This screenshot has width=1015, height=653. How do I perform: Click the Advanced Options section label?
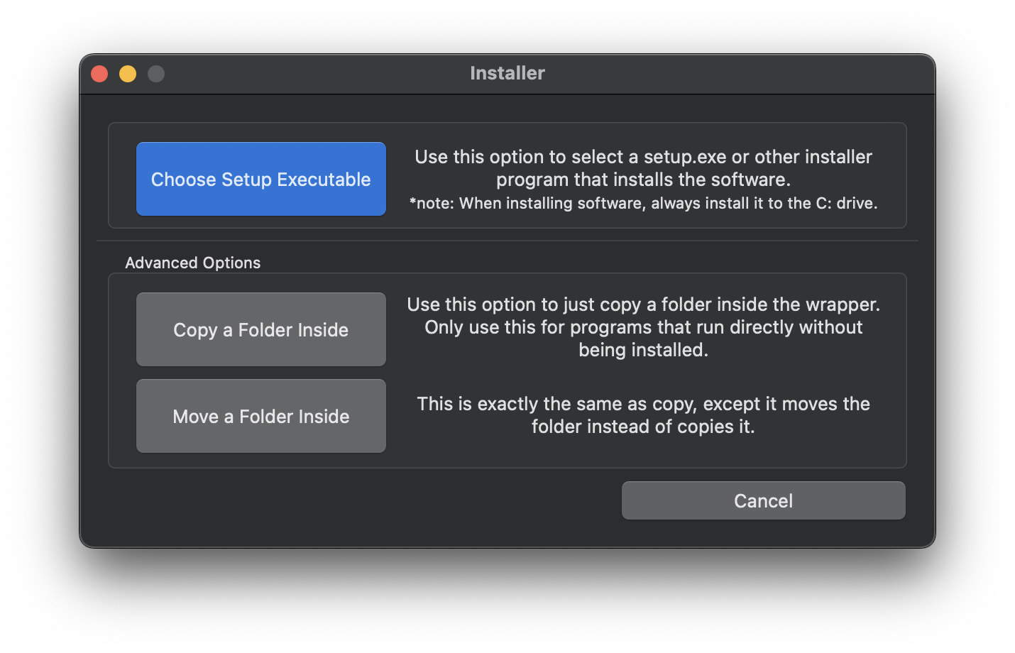point(192,263)
